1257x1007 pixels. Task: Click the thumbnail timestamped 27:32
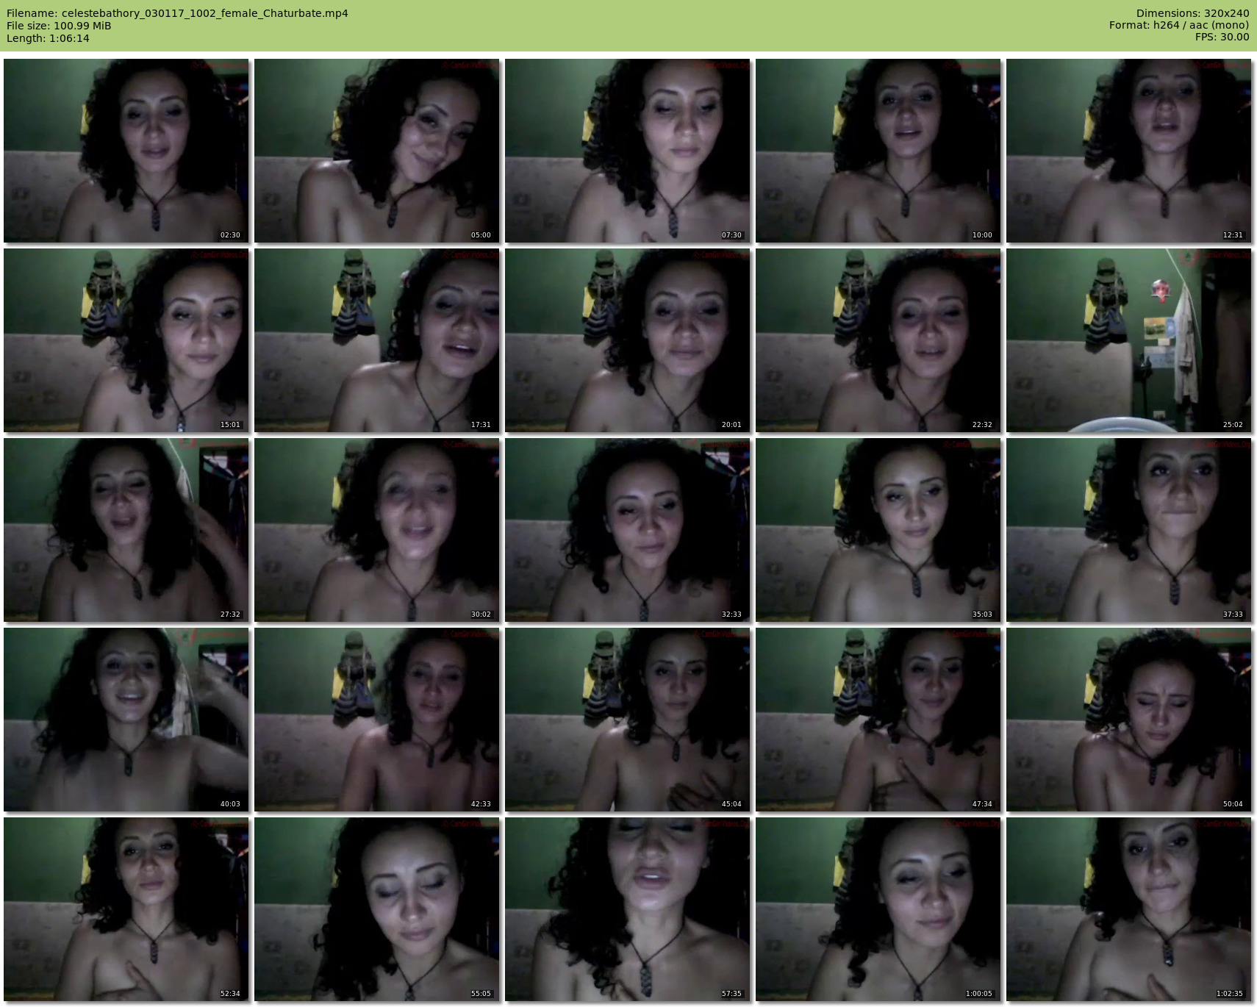click(126, 530)
